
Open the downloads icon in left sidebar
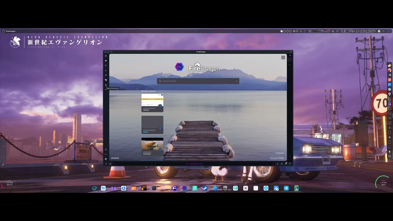coord(106,70)
